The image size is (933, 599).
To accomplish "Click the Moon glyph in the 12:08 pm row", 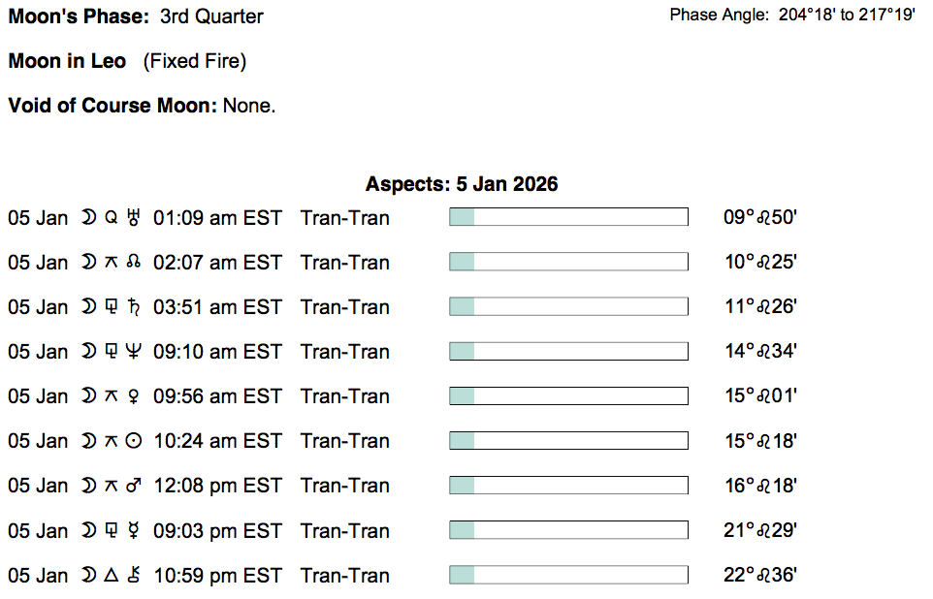I will tap(88, 486).
